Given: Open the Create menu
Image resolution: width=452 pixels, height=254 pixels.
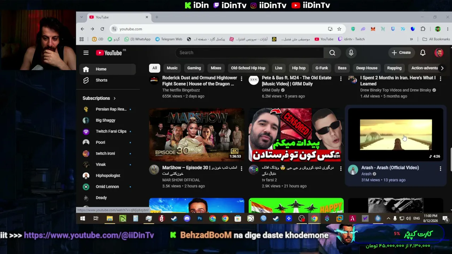Looking at the screenshot, I should tap(401, 53).
